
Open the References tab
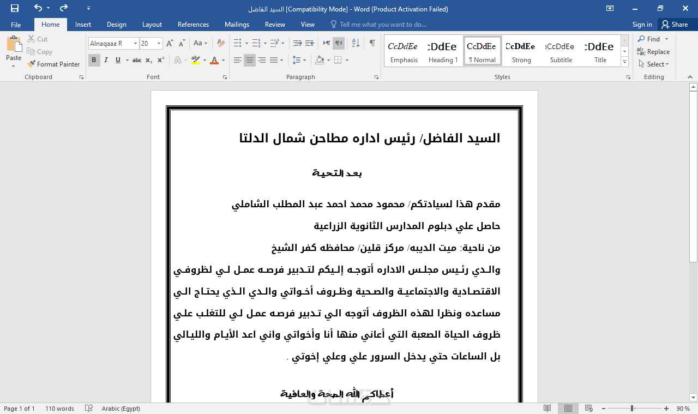point(193,25)
